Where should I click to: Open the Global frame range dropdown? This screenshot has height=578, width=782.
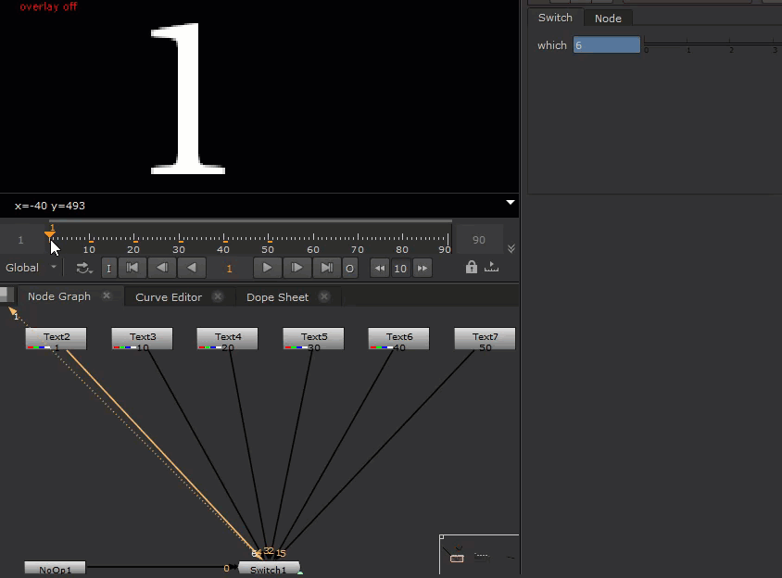pos(31,268)
